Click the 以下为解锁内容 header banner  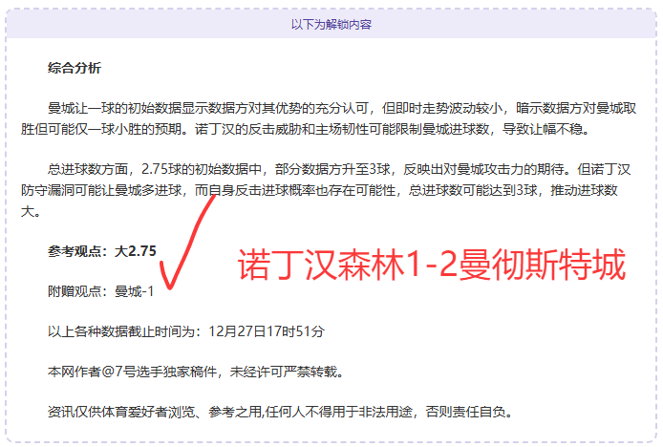point(331,24)
